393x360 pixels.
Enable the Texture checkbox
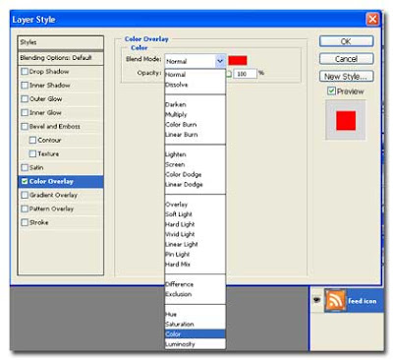click(x=32, y=153)
